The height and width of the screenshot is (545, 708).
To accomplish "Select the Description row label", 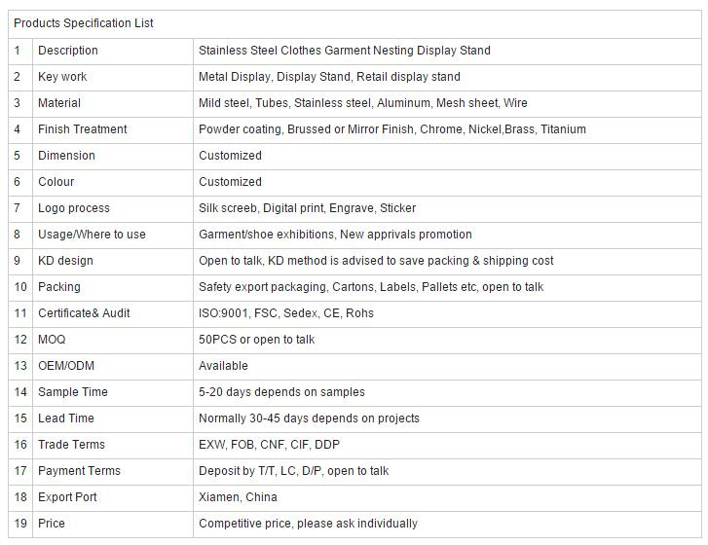I will (68, 50).
